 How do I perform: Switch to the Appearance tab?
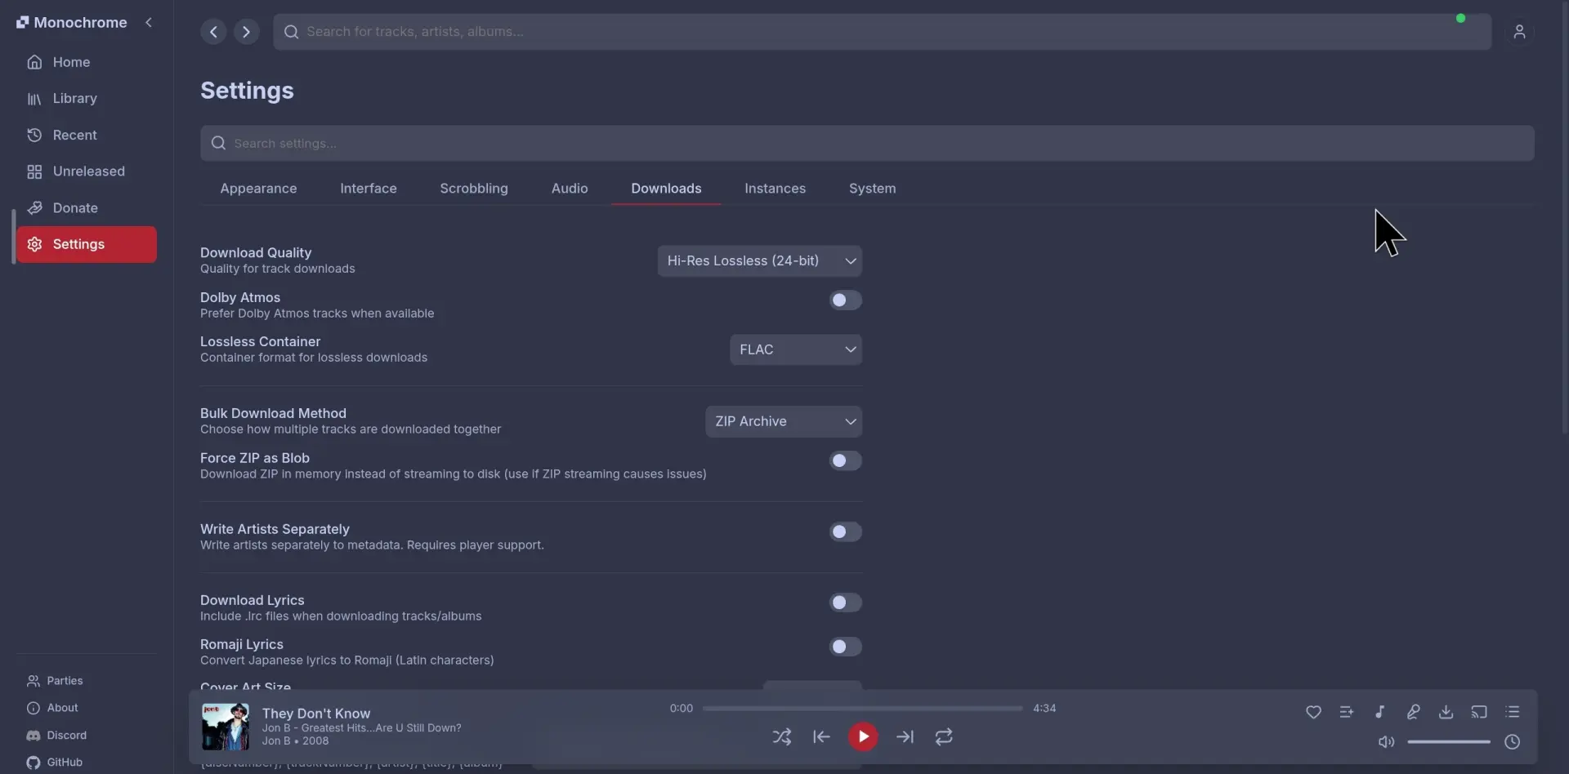[258, 189]
